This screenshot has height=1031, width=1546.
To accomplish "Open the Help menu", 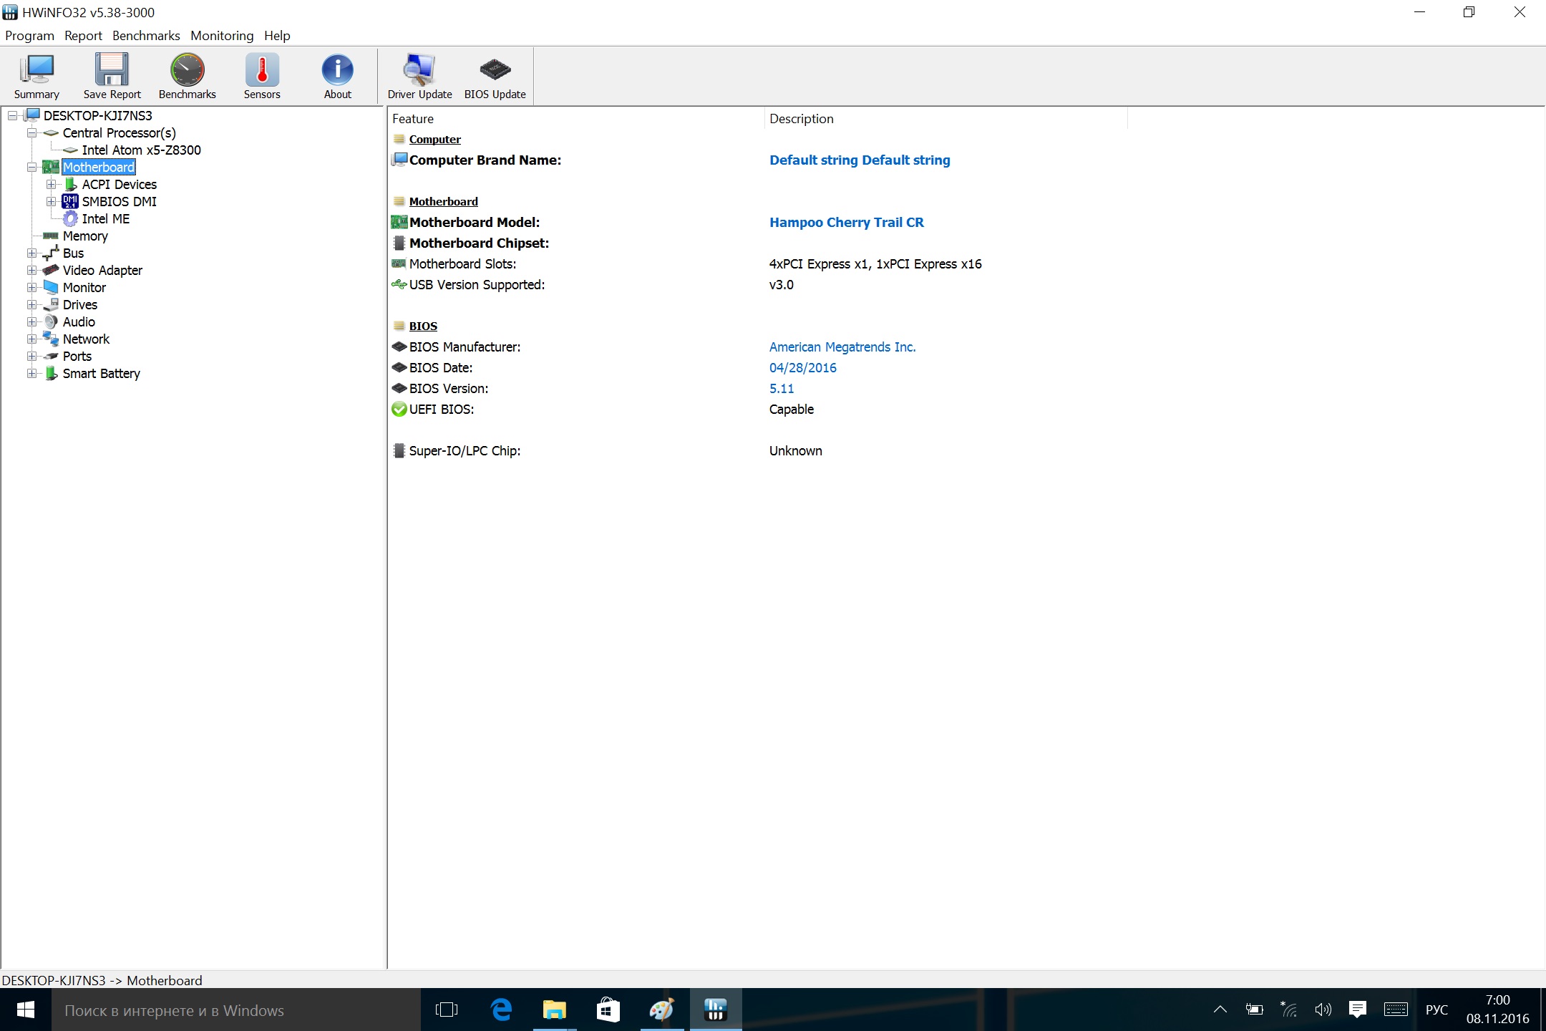I will coord(277,36).
